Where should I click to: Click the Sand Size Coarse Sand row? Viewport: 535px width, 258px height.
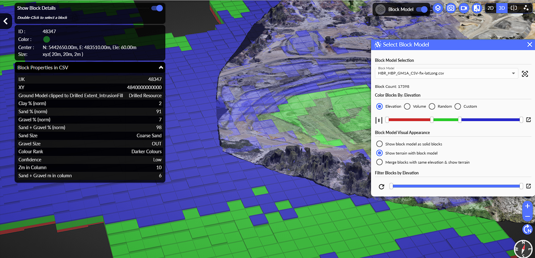90,136
